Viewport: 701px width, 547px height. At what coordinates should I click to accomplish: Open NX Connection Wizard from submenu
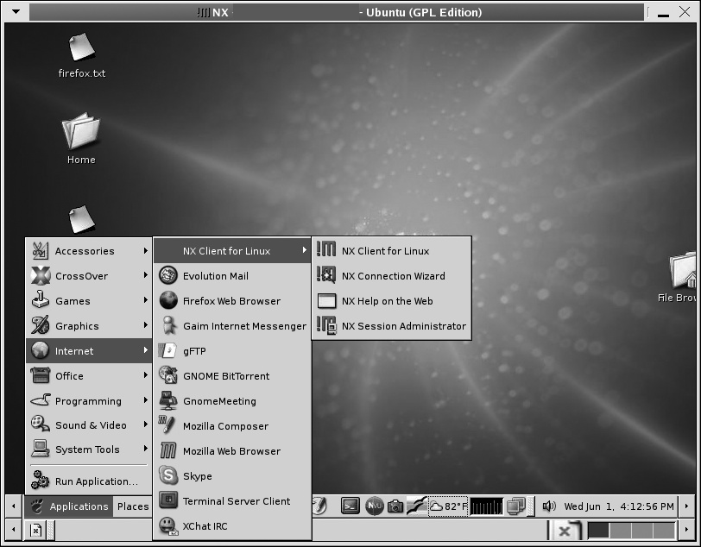point(393,276)
